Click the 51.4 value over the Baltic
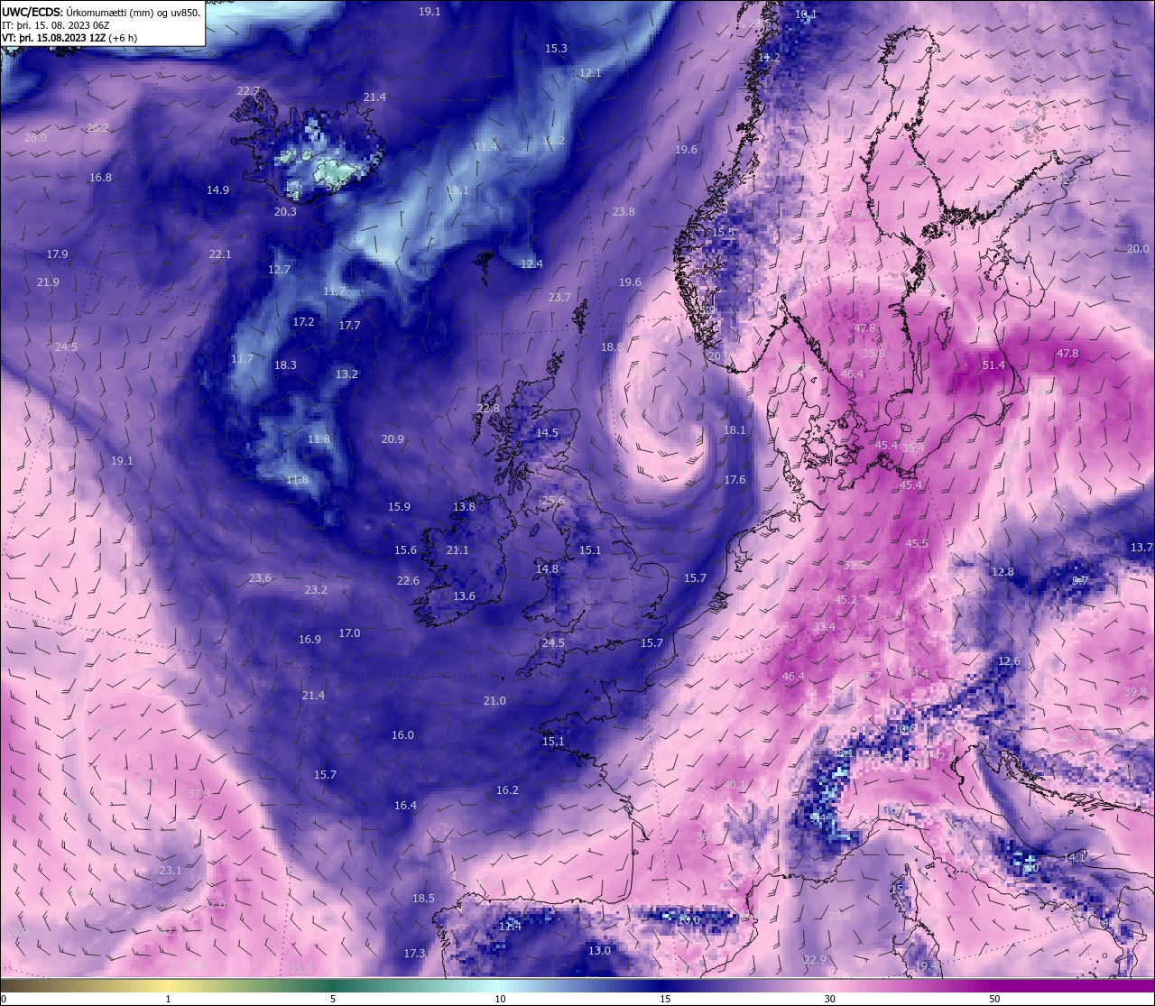This screenshot has height=1006, width=1155. pyautogui.click(x=993, y=365)
